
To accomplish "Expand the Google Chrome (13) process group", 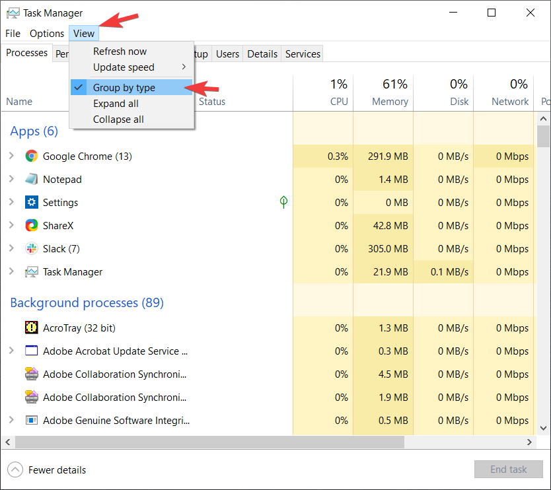I will (x=11, y=156).
